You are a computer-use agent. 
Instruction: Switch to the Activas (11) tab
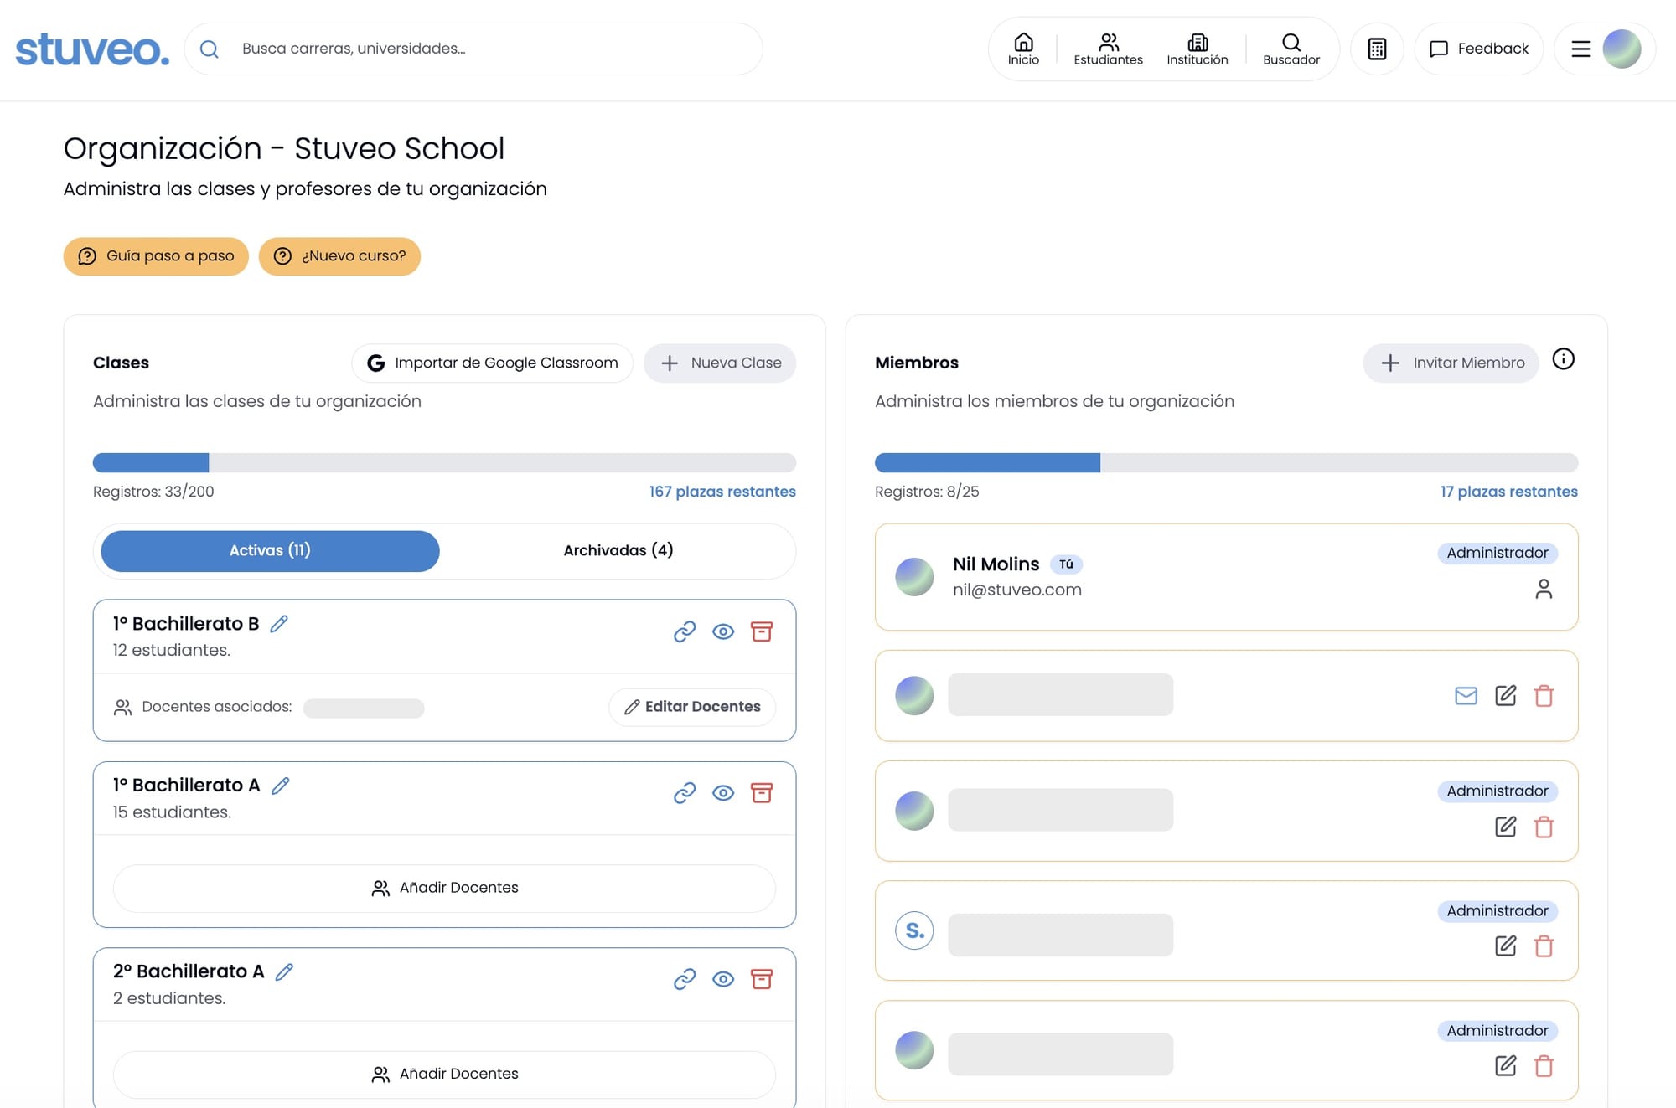(270, 551)
